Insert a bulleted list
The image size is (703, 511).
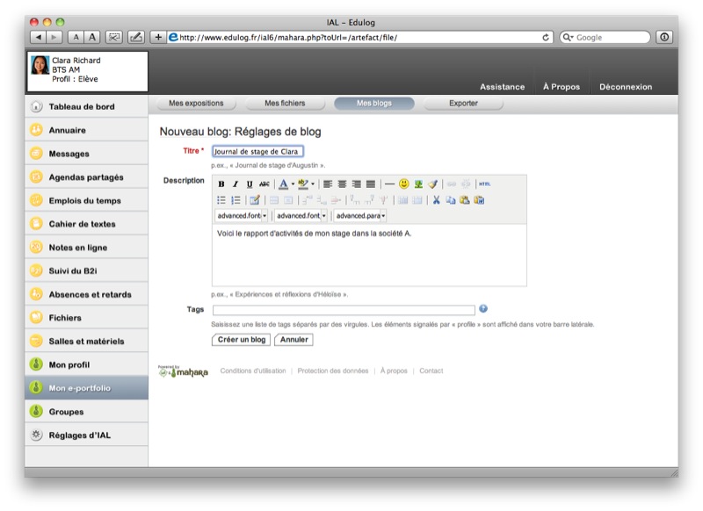pos(221,200)
